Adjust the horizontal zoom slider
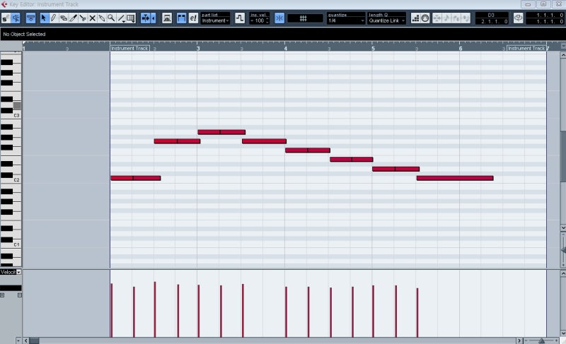This screenshot has width=566, height=344. [x=541, y=340]
